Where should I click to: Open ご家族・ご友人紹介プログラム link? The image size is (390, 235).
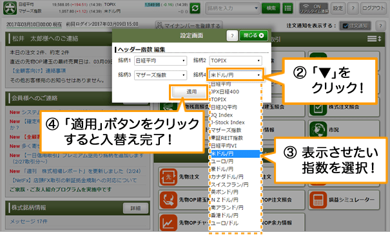coord(61,189)
